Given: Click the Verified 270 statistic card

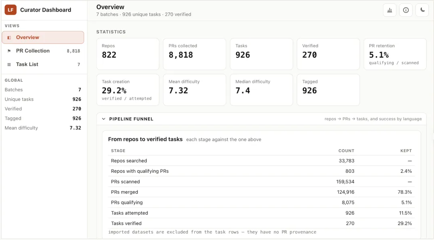Looking at the screenshot, I should coord(328,54).
